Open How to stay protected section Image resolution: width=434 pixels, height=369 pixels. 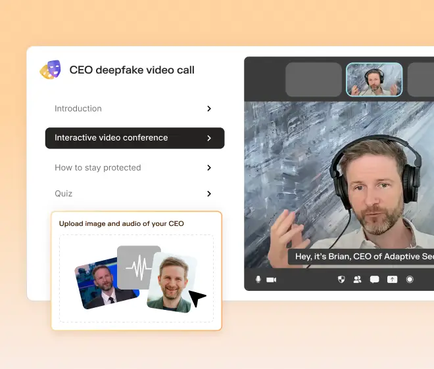135,167
